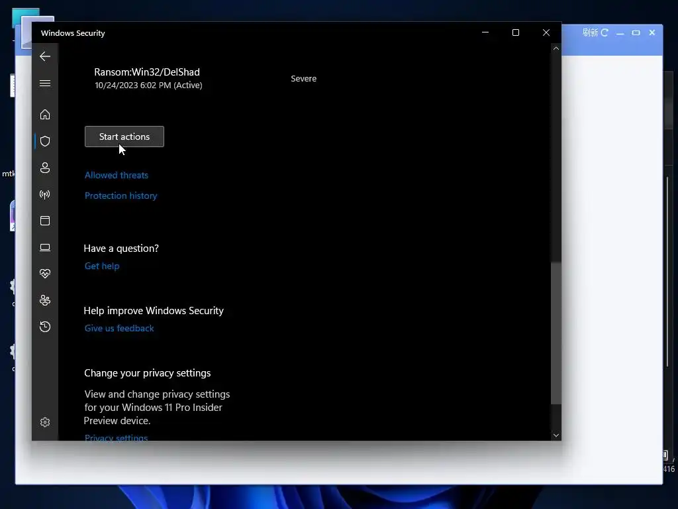Maximize the background blue-titled window
Viewport: 678px width, 509px height.
636,33
